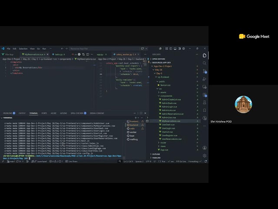
Task: Add a new terminal with the plus icon
Action: click(x=136, y=118)
